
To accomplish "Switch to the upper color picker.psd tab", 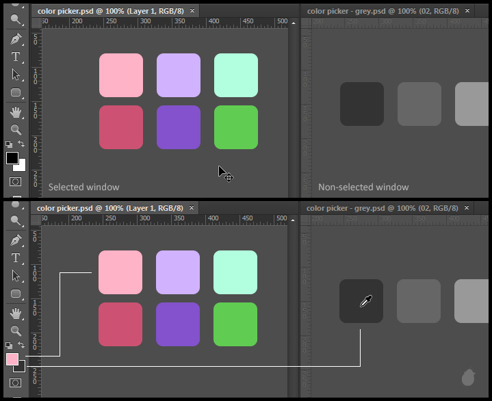I will (x=108, y=11).
